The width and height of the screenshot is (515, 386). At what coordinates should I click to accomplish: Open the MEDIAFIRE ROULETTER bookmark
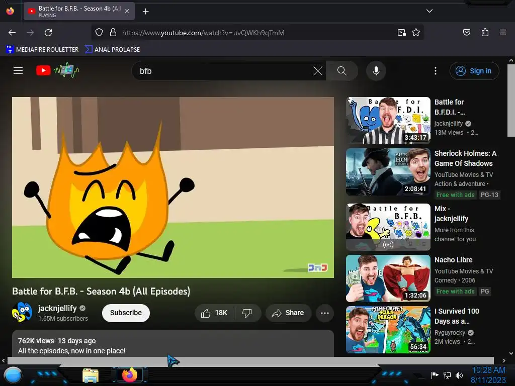(x=42, y=50)
